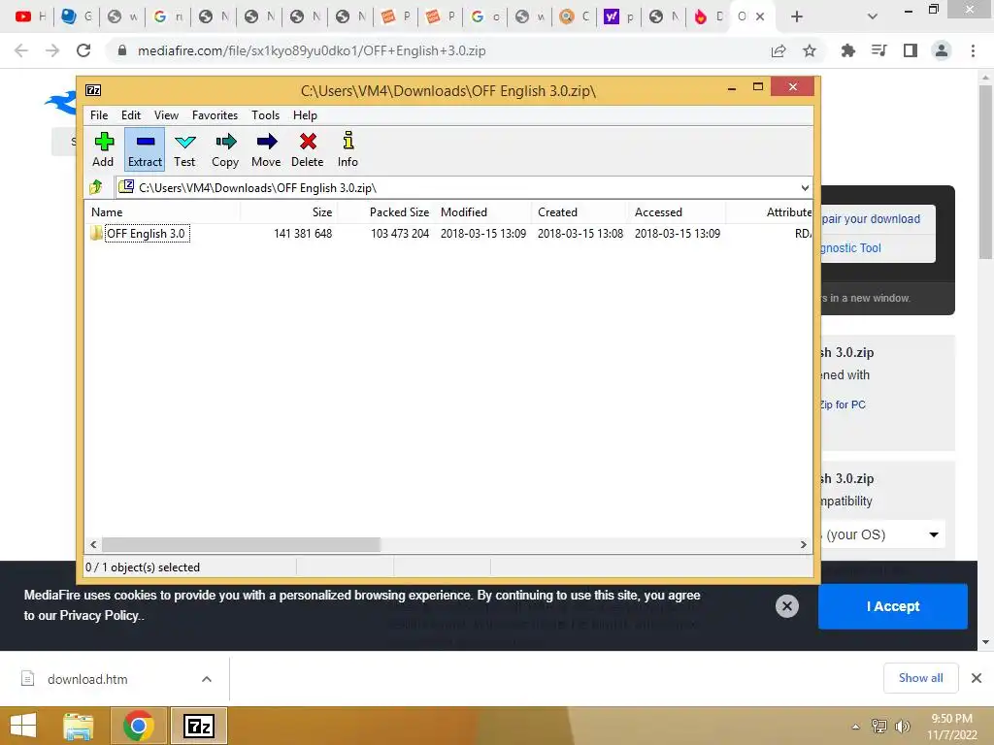Choose the Move tool in 7-Zip
The image size is (994, 745).
click(x=266, y=149)
